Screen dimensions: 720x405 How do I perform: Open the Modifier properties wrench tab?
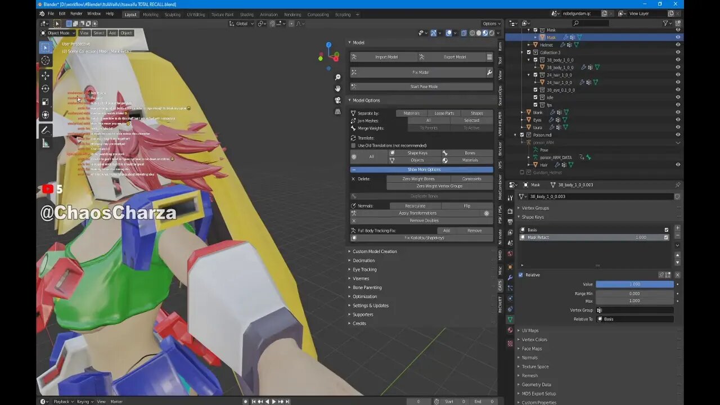pyautogui.click(x=510, y=277)
